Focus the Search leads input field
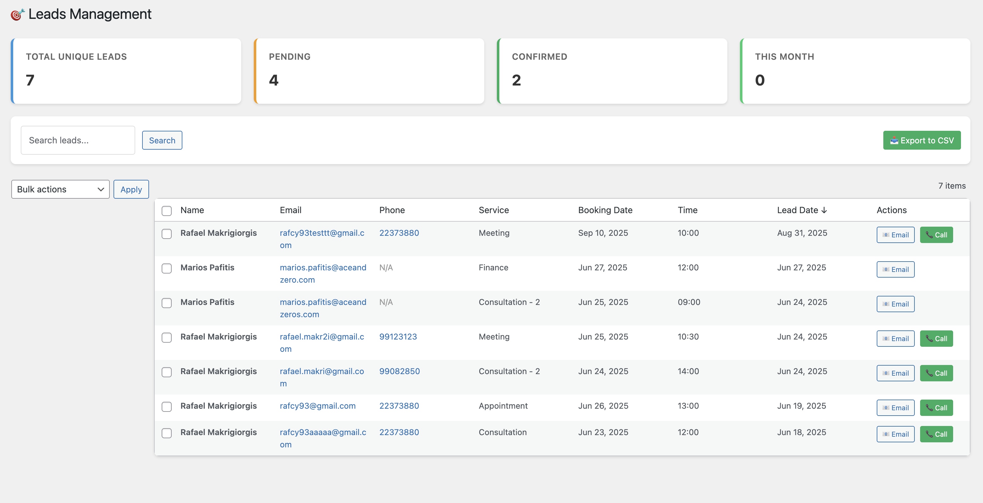Viewport: 983px width, 503px height. click(x=78, y=140)
